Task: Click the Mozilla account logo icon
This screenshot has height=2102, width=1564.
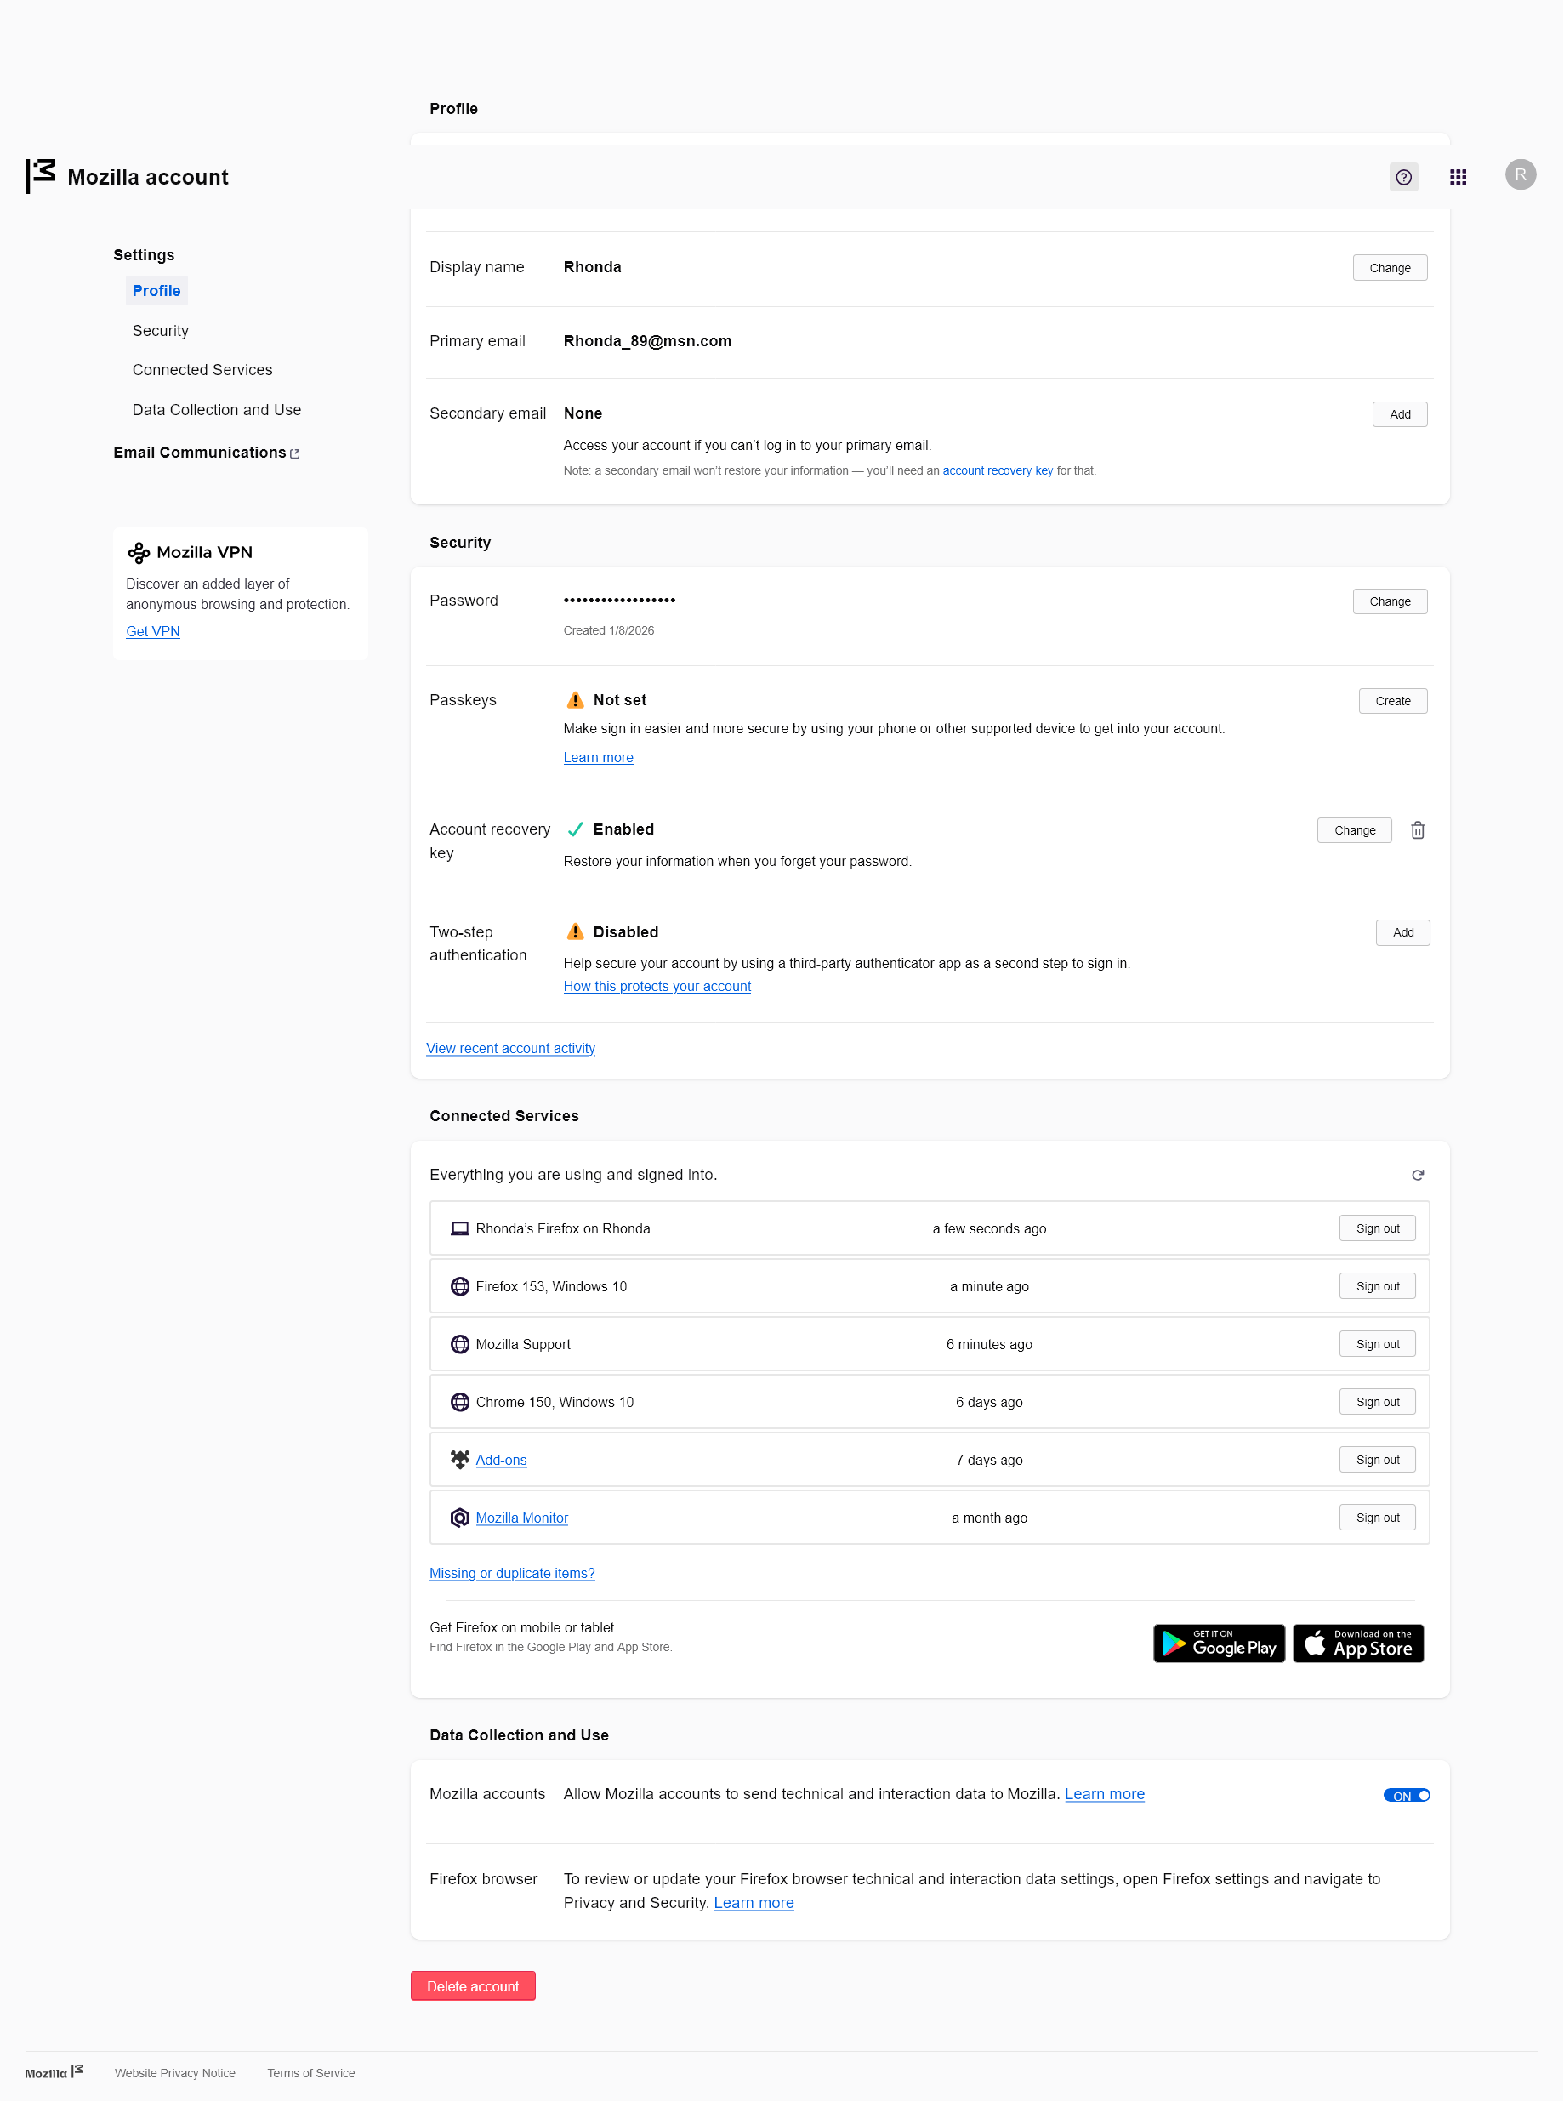Action: (x=41, y=176)
